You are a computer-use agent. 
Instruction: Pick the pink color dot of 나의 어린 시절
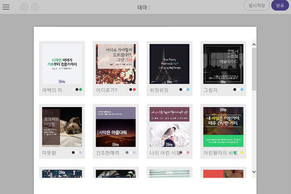[188, 152]
